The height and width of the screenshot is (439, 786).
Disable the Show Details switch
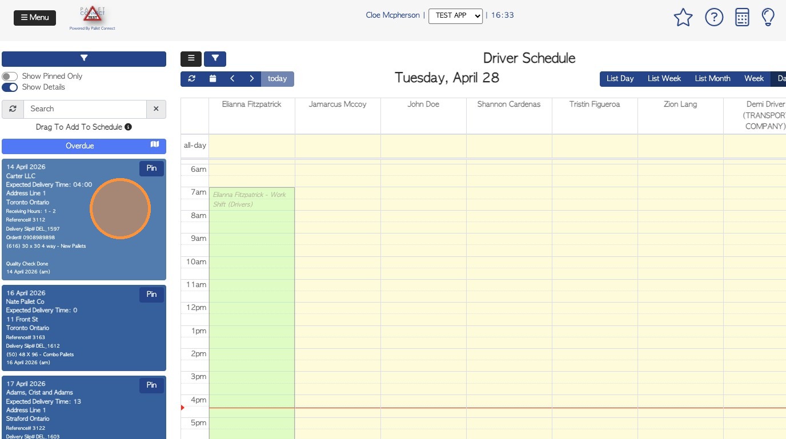(10, 87)
